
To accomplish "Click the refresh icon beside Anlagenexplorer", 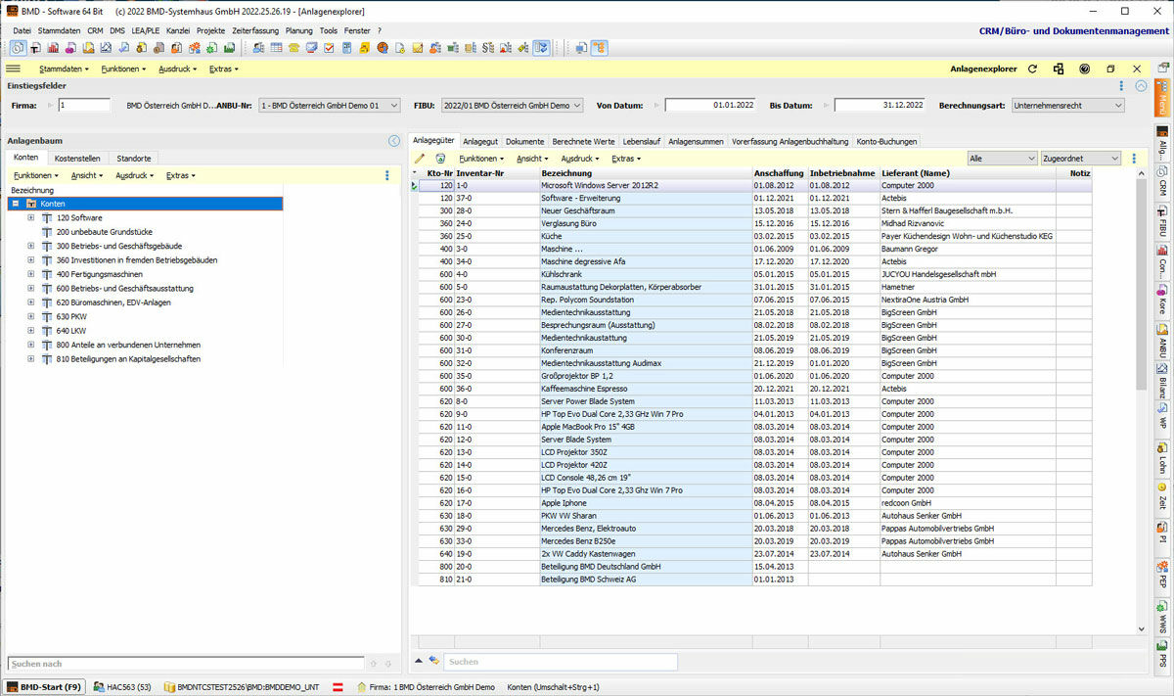I will pyautogui.click(x=1032, y=70).
